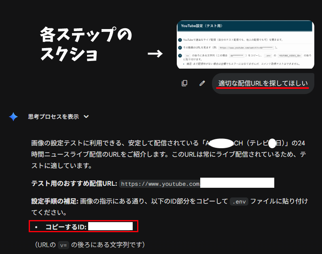Expand the chevron next to 思考プロセスを表示
Image resolution: width=322 pixels, height=254 pixels.
point(86,117)
